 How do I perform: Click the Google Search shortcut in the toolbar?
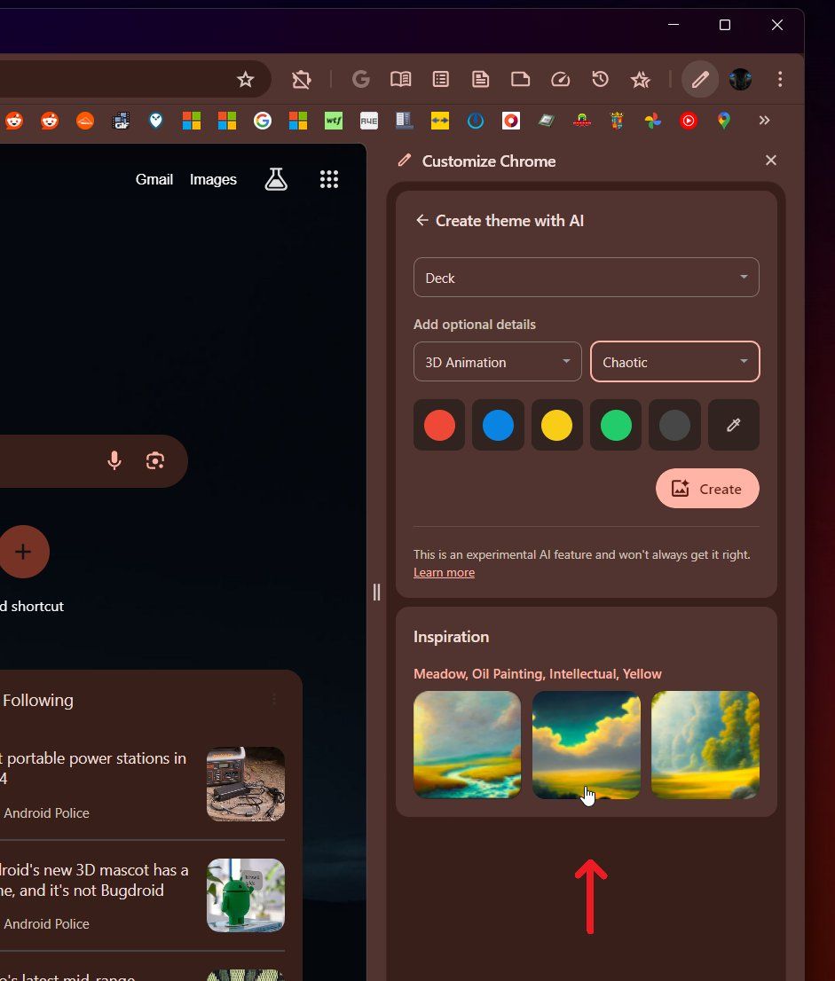pyautogui.click(x=361, y=79)
